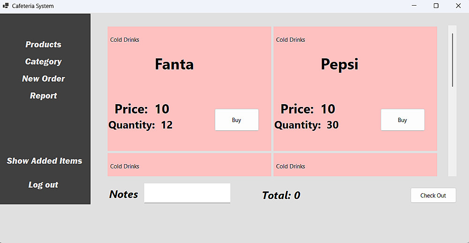Click the partially visible card below Fanta
The height and width of the screenshot is (243, 469).
click(189, 165)
